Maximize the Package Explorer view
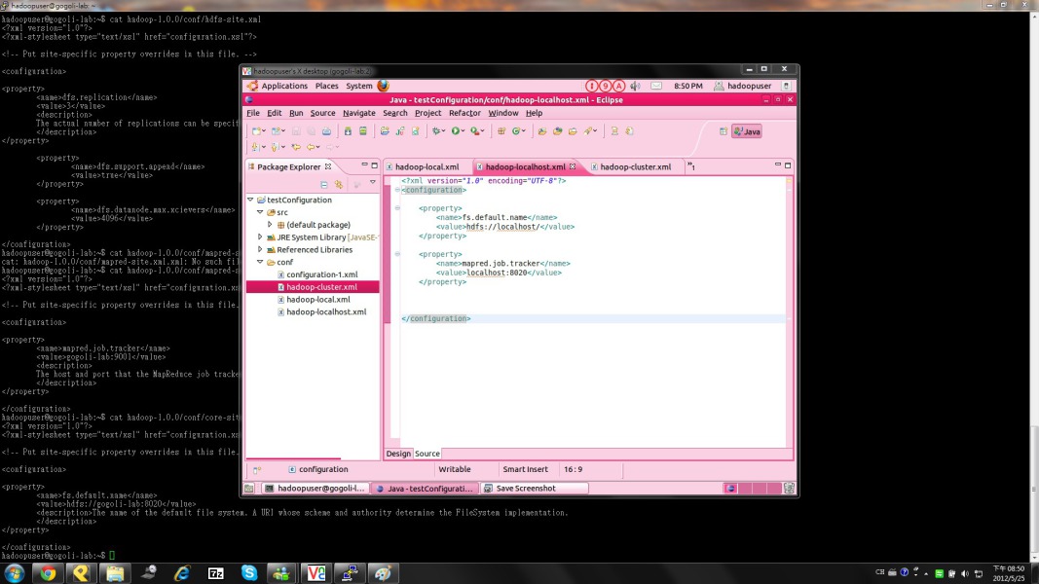The width and height of the screenshot is (1039, 584). [374, 165]
